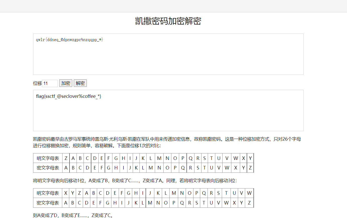347x218 pixels.
Task: Click letter Z in first table plaintext row
Action: (66, 158)
